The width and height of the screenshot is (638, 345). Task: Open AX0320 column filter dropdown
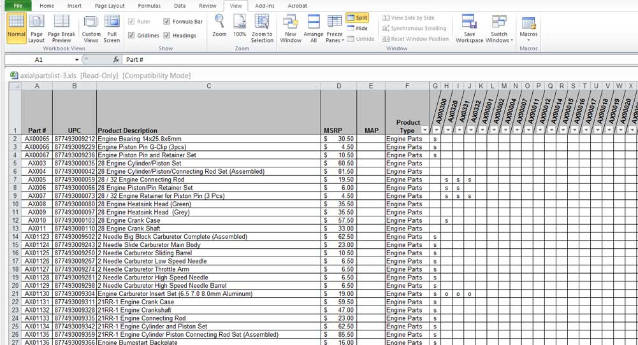(x=447, y=130)
